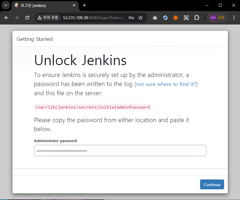The height and width of the screenshot is (200, 240).
Task: Click the 'Unlock Jenkins' heading
Action: click(80, 60)
